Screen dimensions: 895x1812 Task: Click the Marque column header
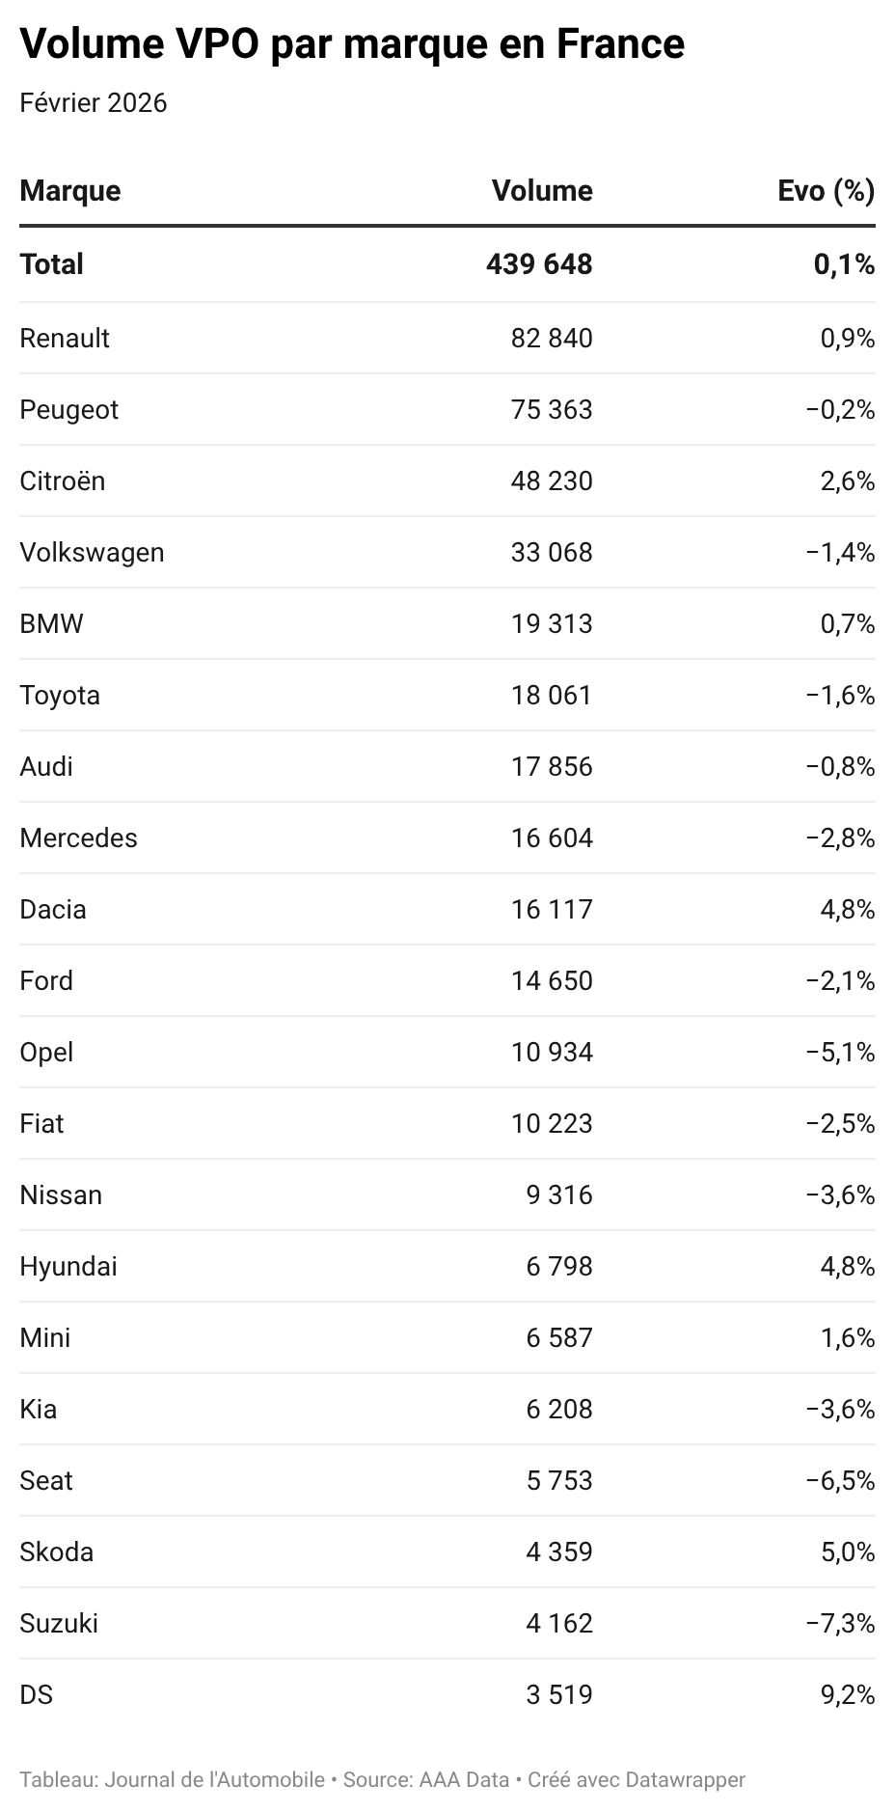click(x=70, y=191)
